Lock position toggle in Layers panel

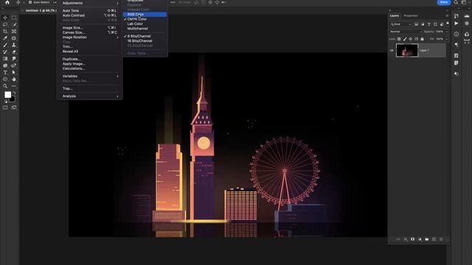pos(410,39)
